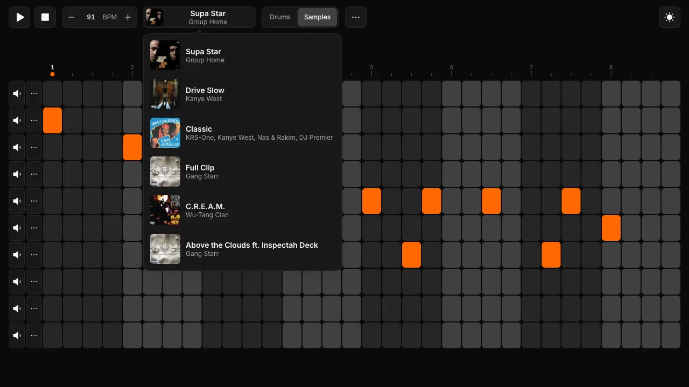Open options dots for the fifth track row
Screen dimensions: 689x387
pos(34,201)
